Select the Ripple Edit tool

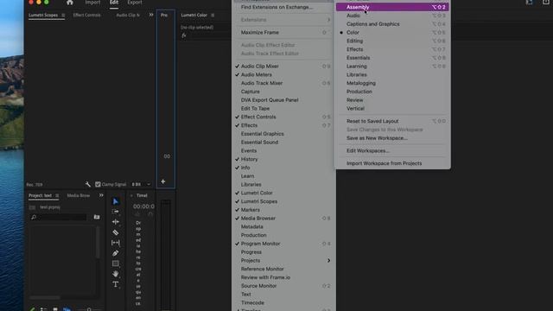coord(115,222)
